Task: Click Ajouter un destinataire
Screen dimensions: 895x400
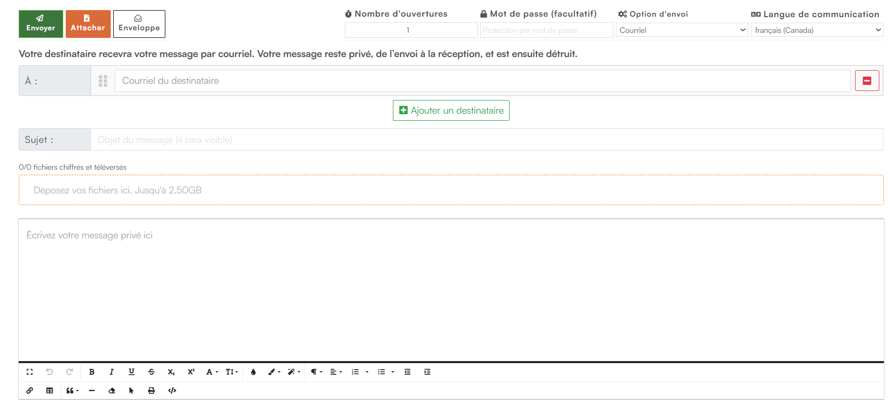Action: tap(451, 111)
